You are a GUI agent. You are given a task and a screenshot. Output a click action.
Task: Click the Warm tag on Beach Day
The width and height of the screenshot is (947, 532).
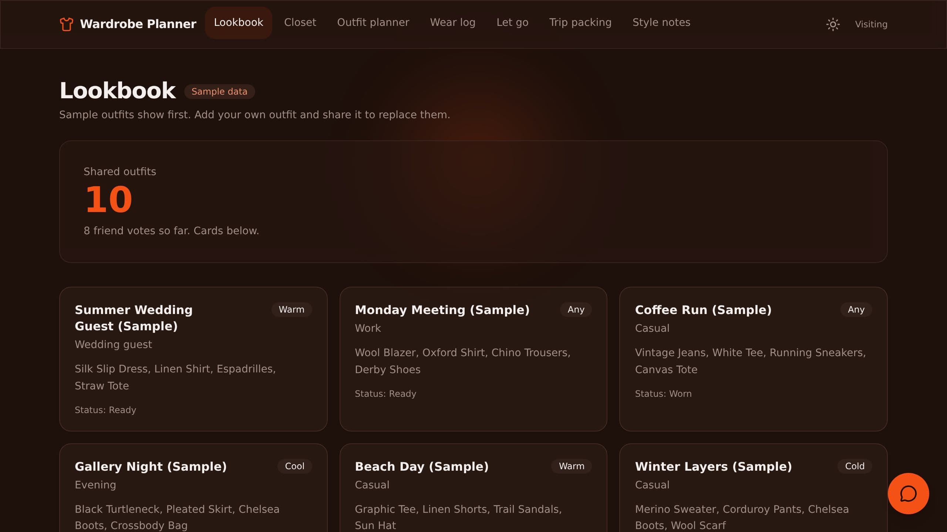coord(572,466)
